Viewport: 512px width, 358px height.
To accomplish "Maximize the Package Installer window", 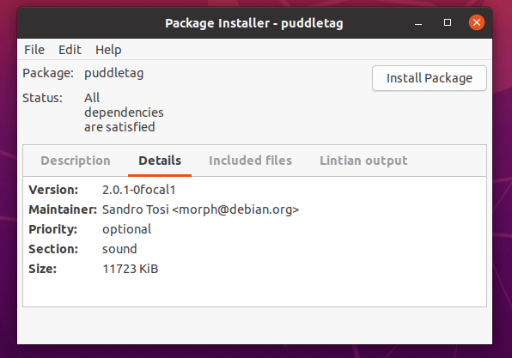I will point(448,22).
